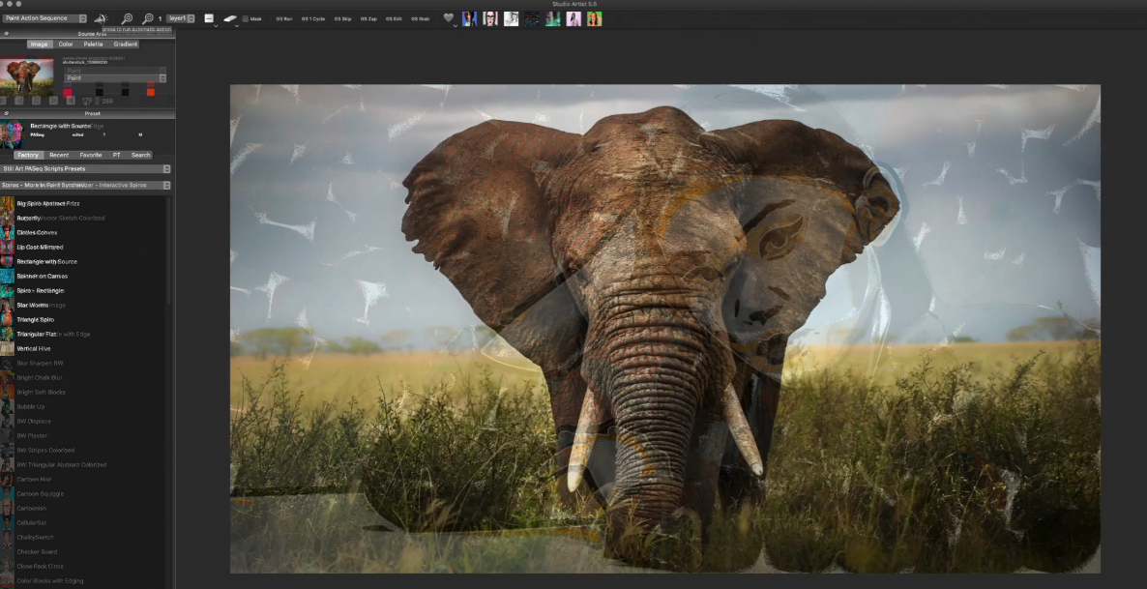The height and width of the screenshot is (589, 1147).
Task: Click the run automatic action icon
Action: tap(101, 18)
